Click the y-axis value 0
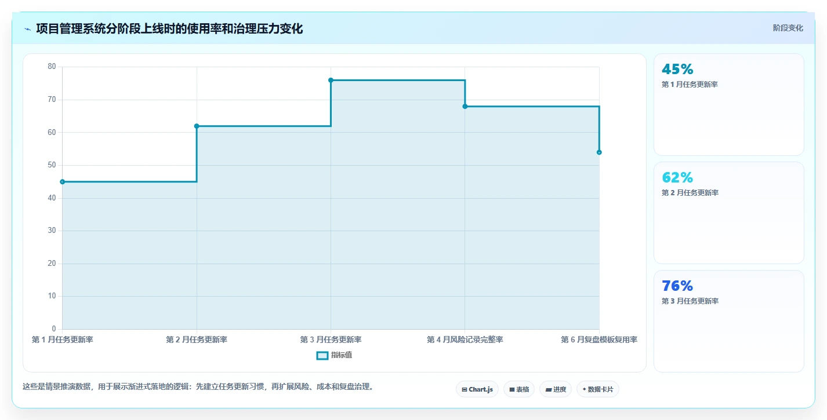The image size is (827, 420). [x=54, y=329]
